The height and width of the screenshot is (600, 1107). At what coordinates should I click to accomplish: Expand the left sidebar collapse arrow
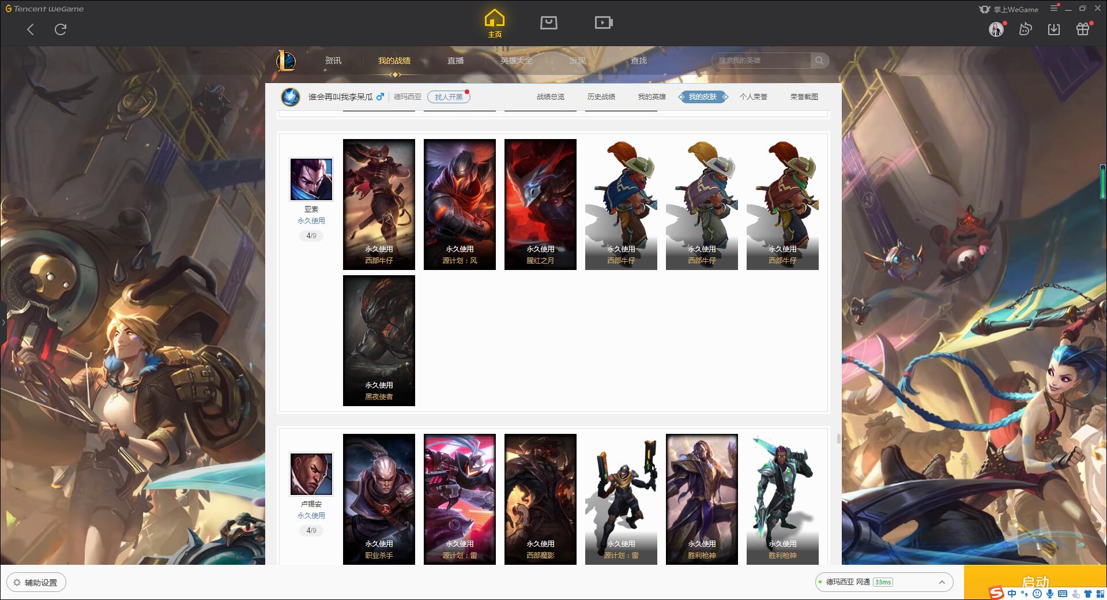pyautogui.click(x=3, y=322)
